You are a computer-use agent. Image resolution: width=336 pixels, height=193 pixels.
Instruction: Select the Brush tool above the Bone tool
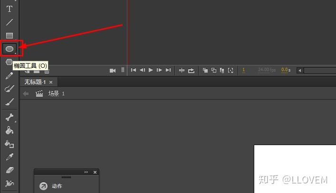coord(10,102)
